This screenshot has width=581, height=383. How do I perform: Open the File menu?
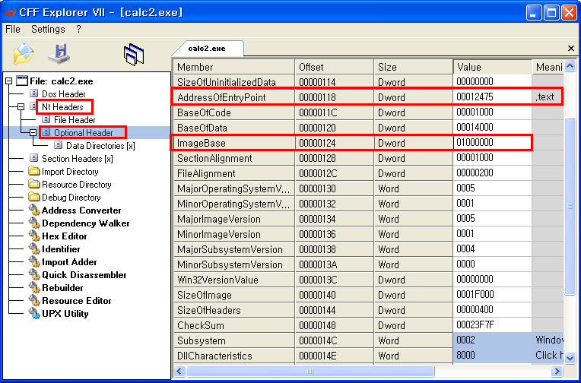(x=13, y=30)
